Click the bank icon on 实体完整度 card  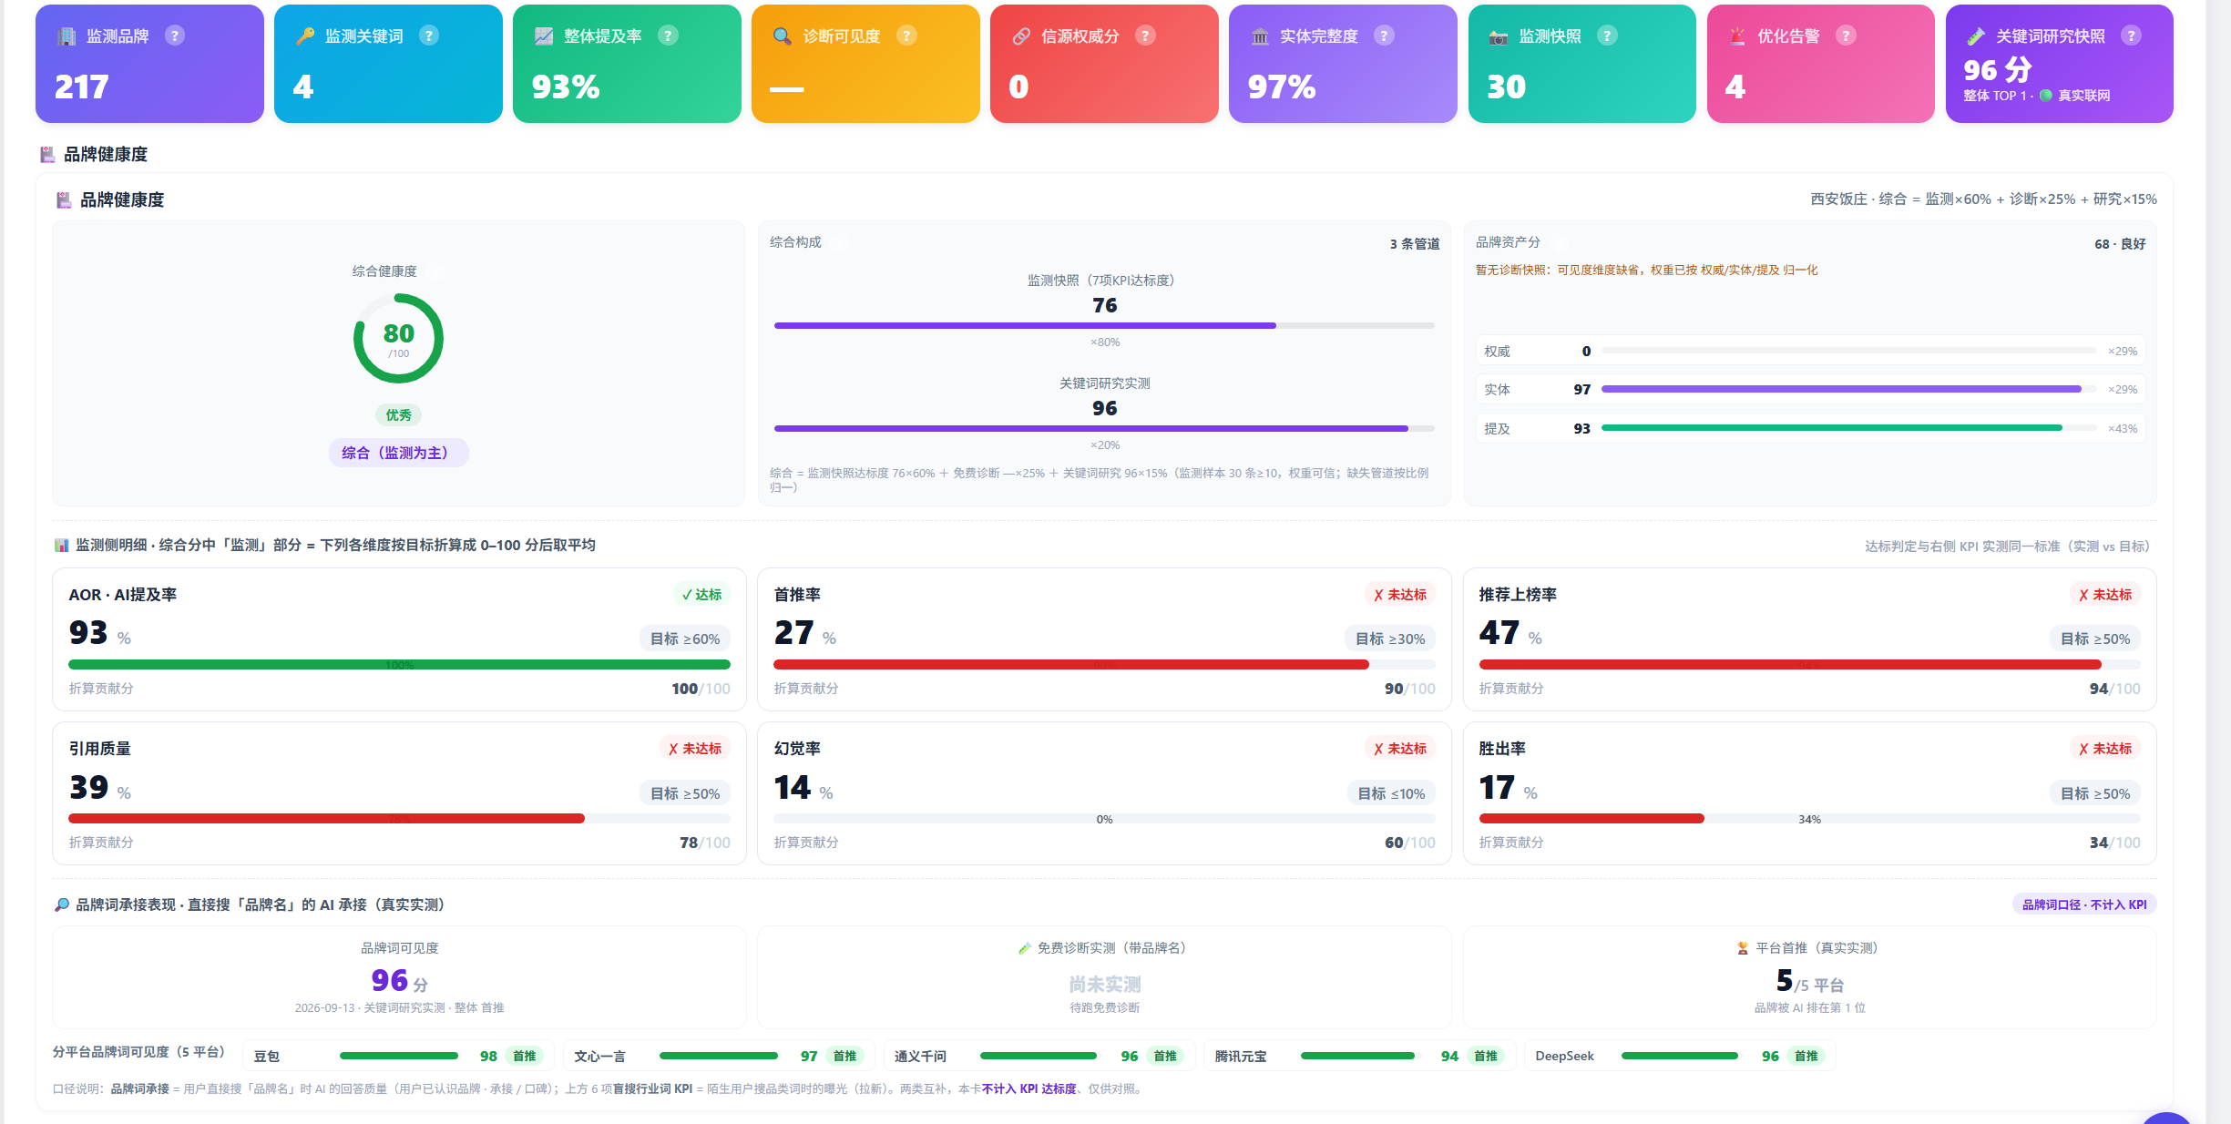[1260, 36]
